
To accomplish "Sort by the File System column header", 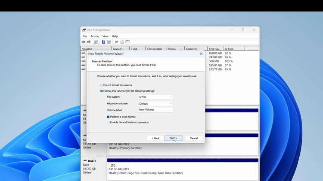I will (156, 49).
